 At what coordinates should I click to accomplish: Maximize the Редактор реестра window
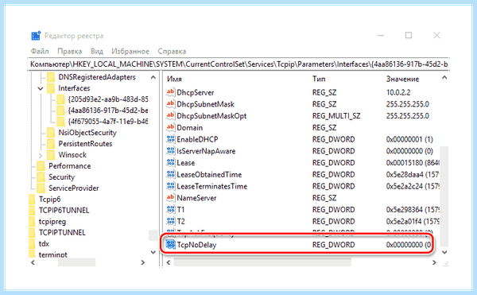click(409, 35)
